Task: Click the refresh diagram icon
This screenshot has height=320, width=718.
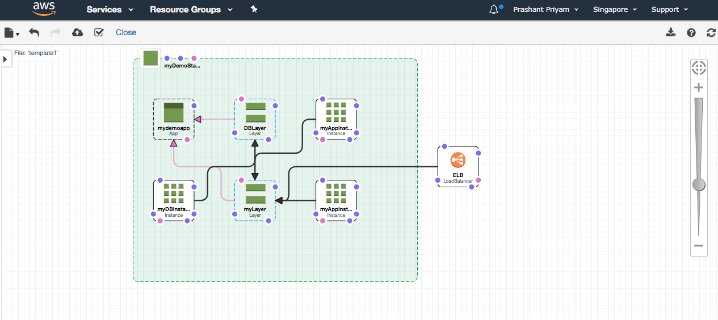Action: [711, 32]
